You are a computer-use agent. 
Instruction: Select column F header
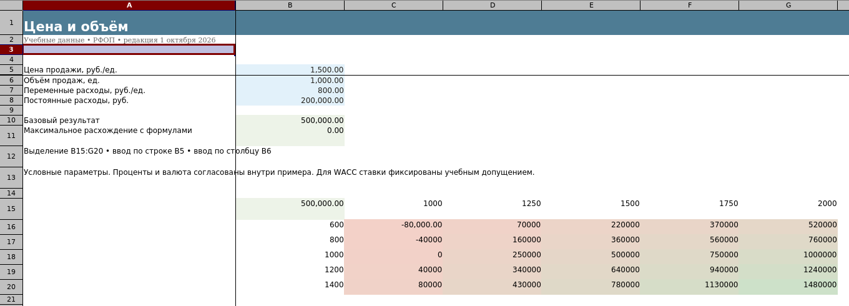click(689, 5)
